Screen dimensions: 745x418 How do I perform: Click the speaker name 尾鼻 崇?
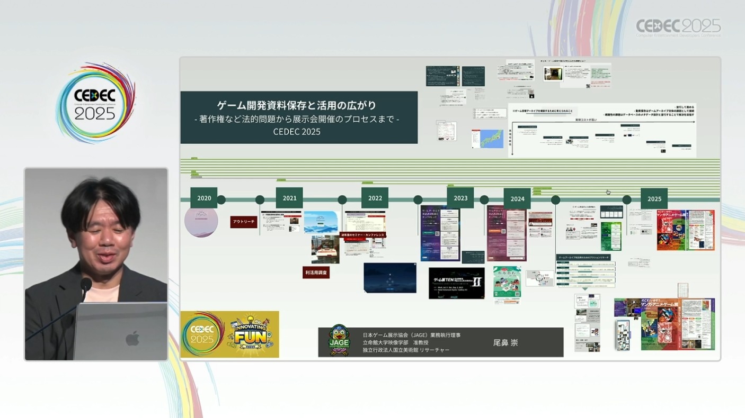click(x=505, y=342)
